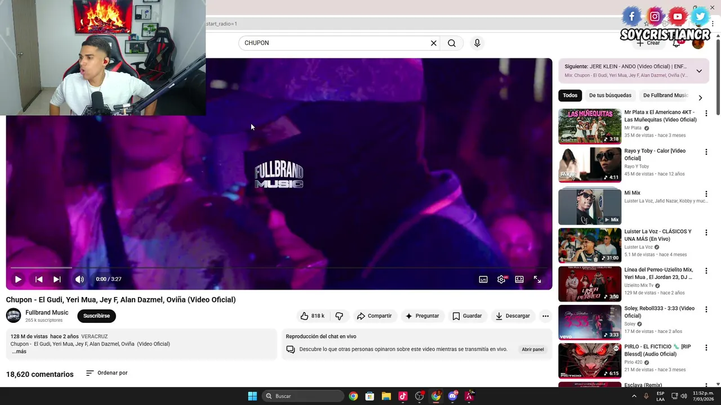Open the Fullbrand Music channel name link
The height and width of the screenshot is (405, 721).
tap(47, 313)
